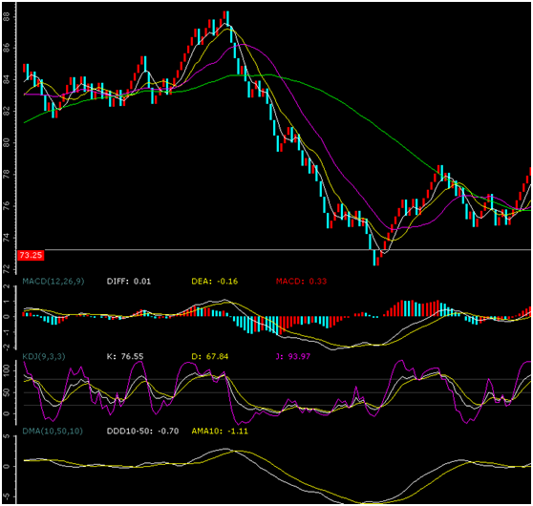The image size is (533, 506).
Task: Click the K: 76.55 value
Action: coord(125,356)
